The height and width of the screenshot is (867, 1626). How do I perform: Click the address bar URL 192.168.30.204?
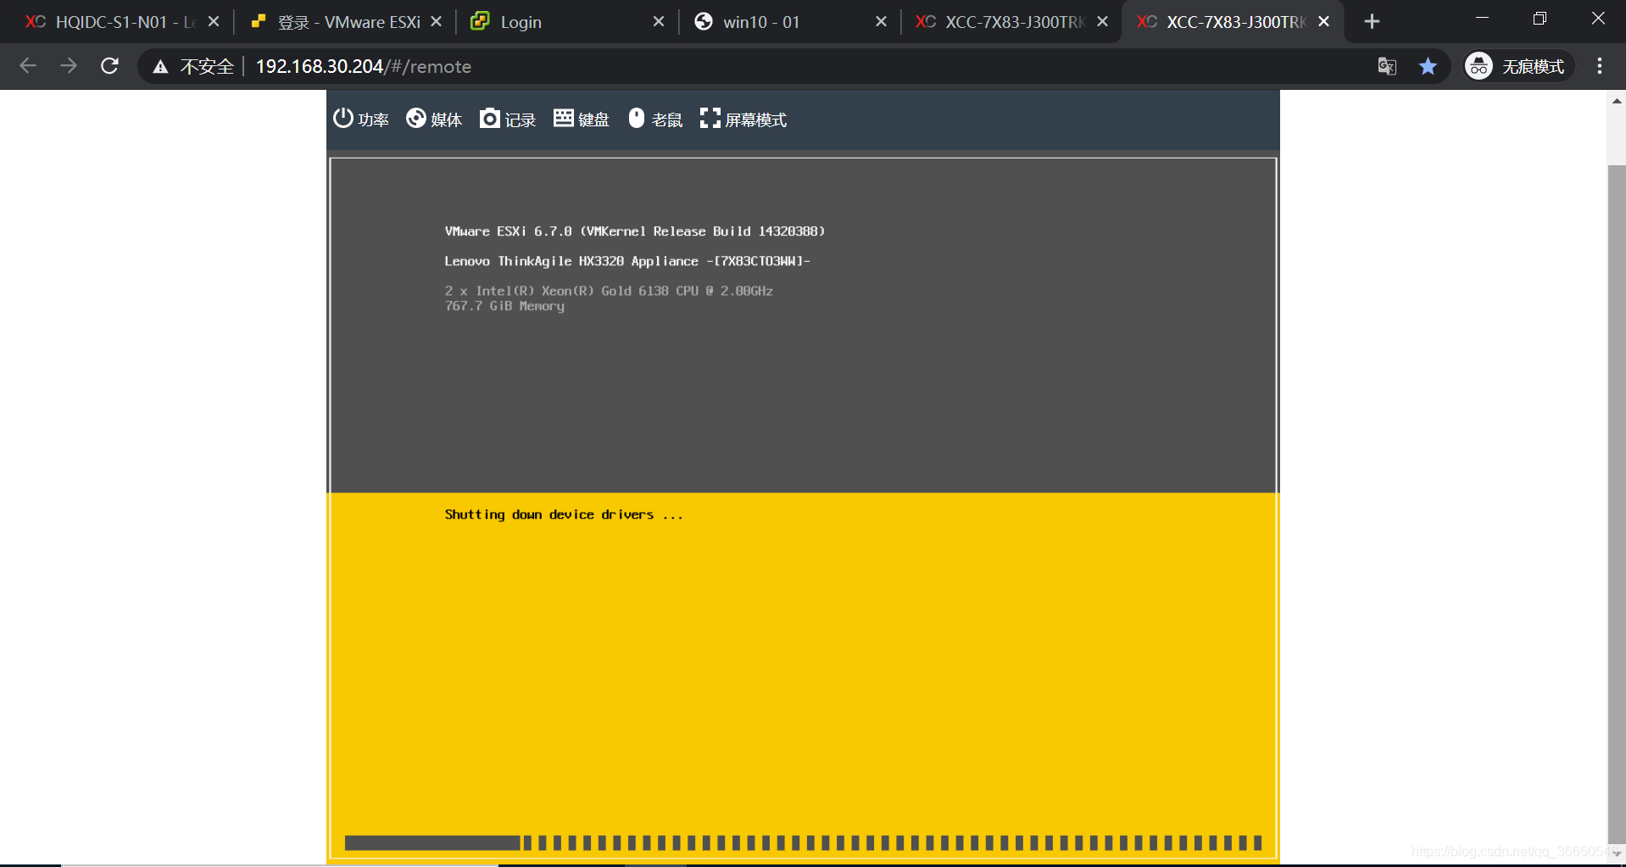tap(363, 66)
